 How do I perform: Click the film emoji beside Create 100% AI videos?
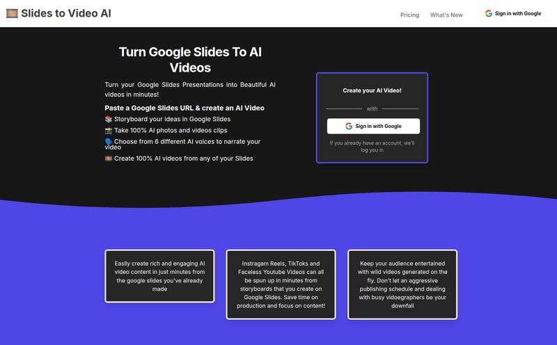click(x=109, y=159)
